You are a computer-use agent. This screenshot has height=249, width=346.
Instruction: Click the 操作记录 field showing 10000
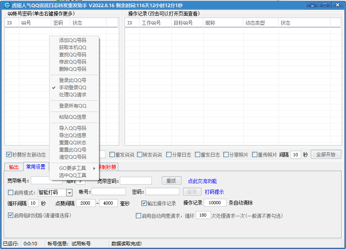click(x=215, y=203)
